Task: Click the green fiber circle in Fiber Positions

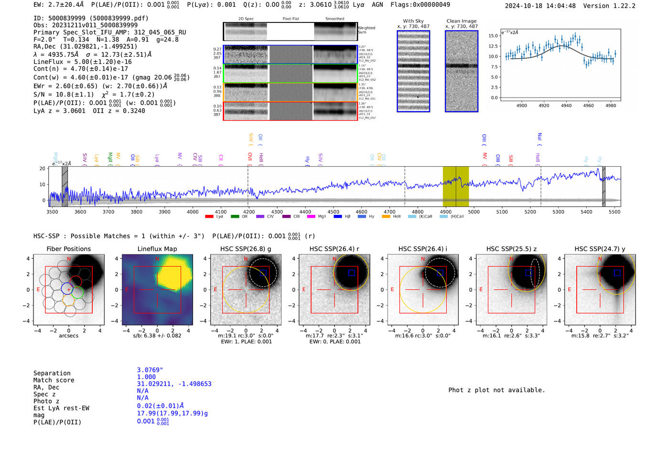Action: (77, 292)
